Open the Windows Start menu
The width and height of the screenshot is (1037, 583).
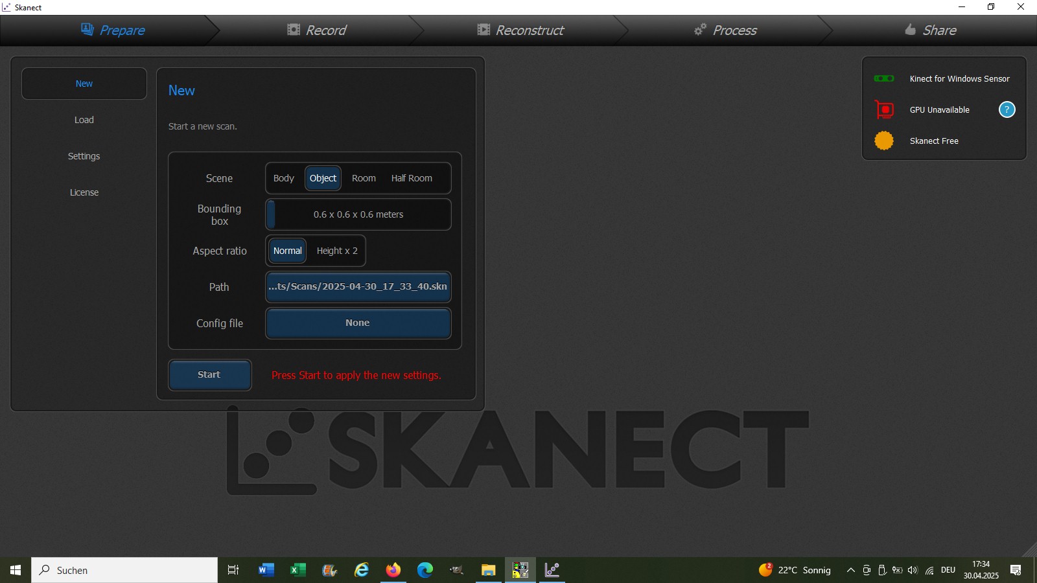pyautogui.click(x=16, y=570)
